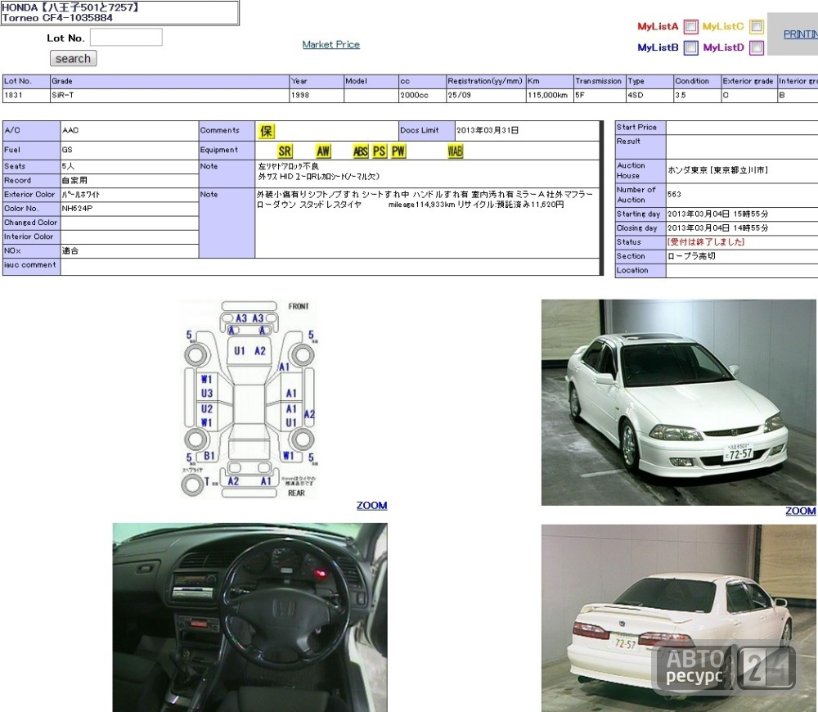Select lot number 1831 cell
Image resolution: width=818 pixels, height=712 pixels.
(26, 96)
